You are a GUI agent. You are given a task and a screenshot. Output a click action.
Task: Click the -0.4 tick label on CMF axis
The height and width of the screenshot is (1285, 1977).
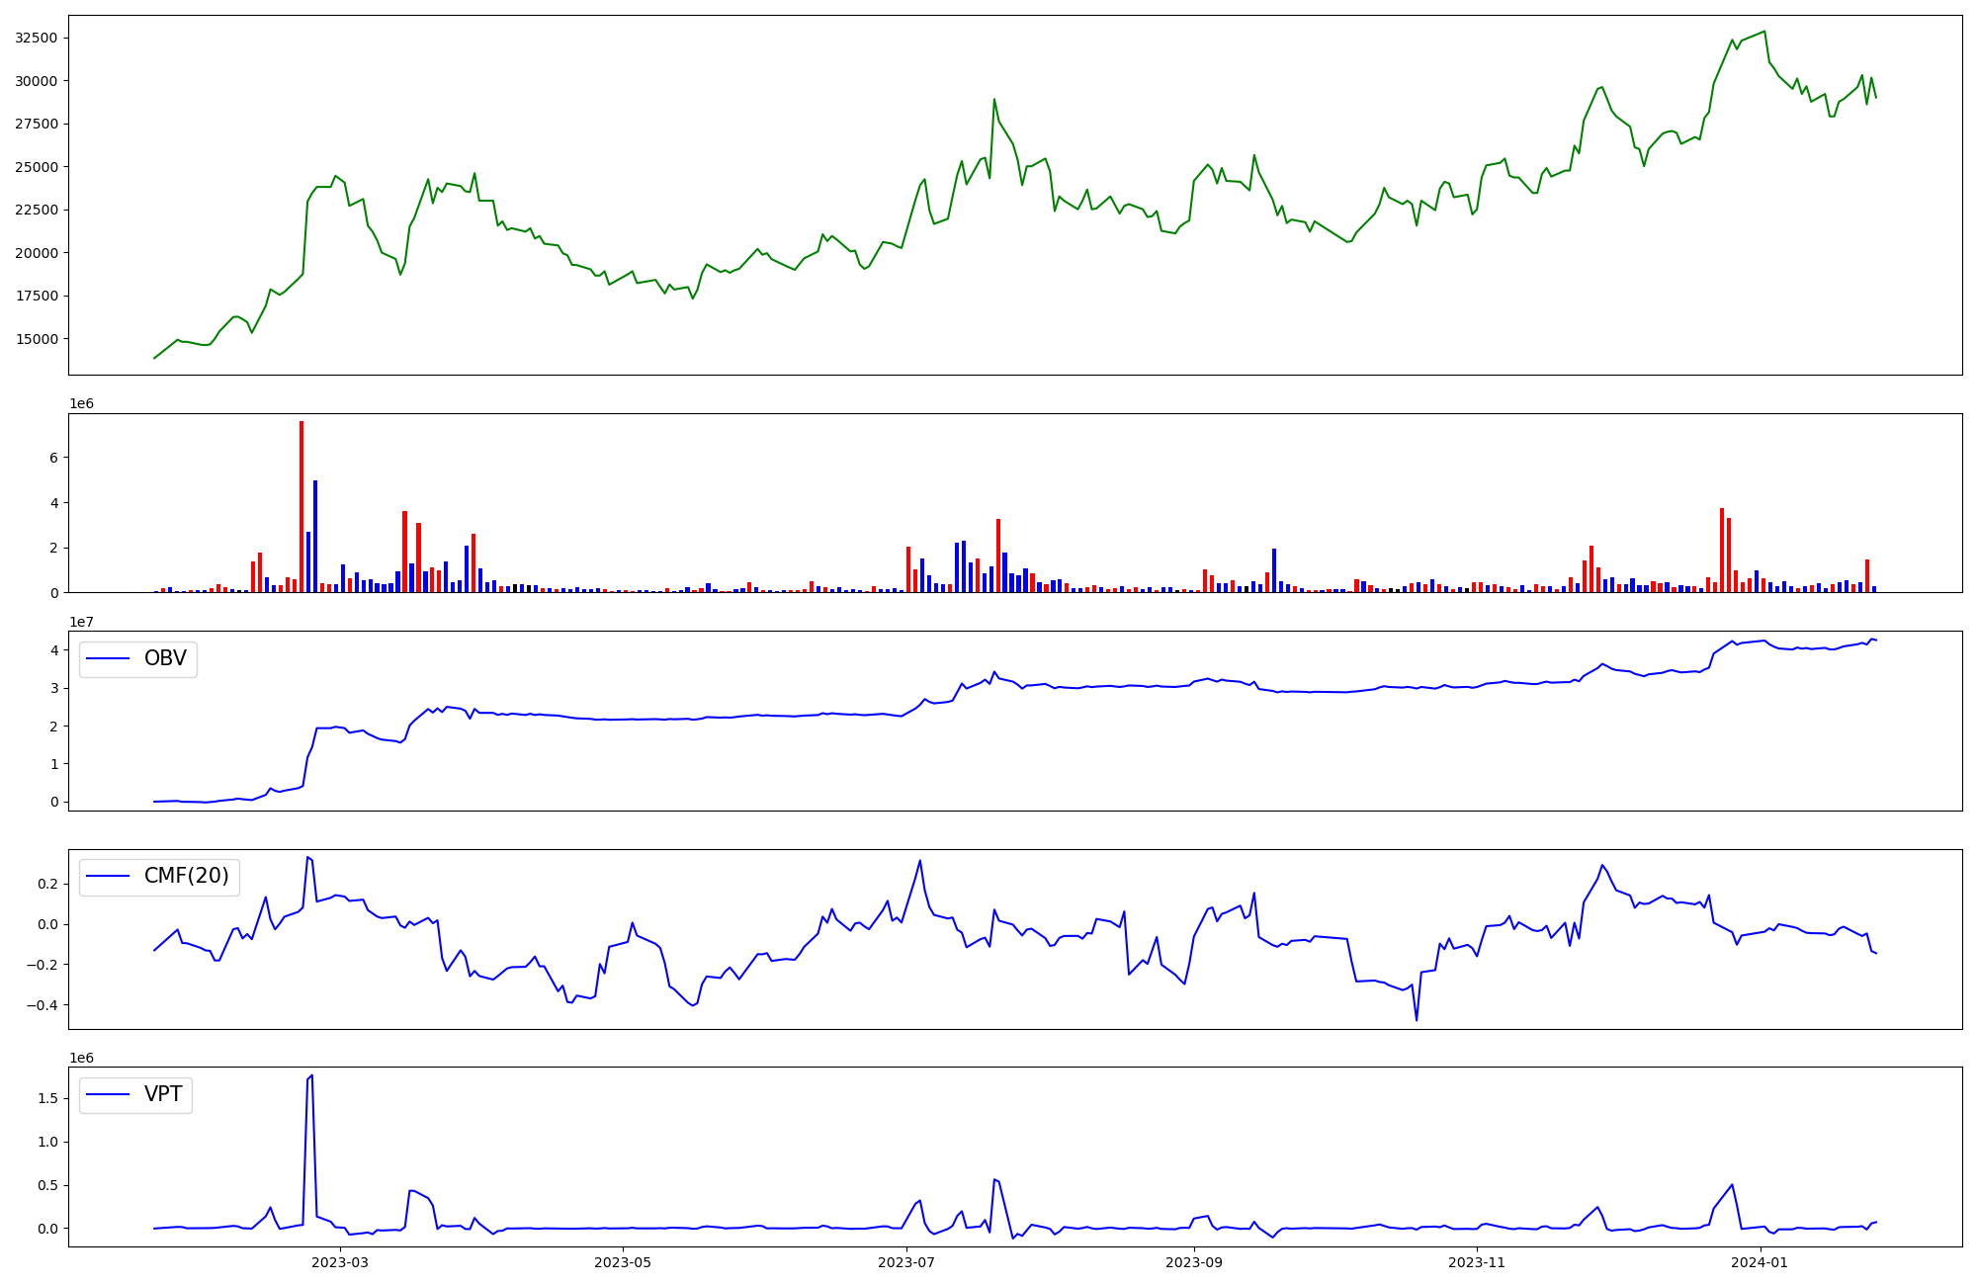[41, 1005]
